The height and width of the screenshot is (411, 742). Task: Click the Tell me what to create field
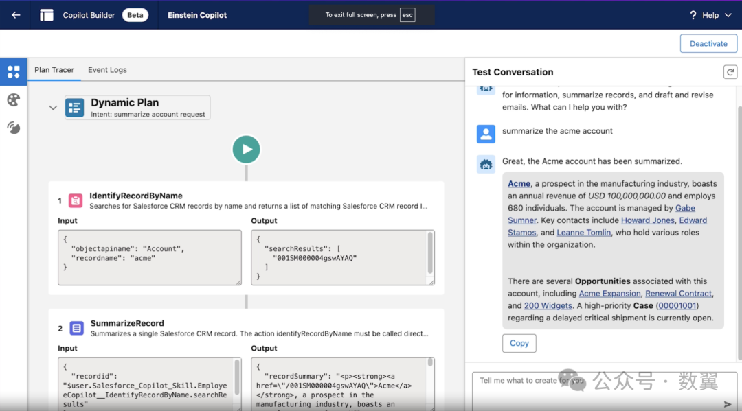pos(605,391)
